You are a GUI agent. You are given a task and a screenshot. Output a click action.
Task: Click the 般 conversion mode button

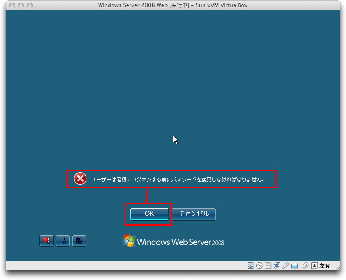pos(79,241)
